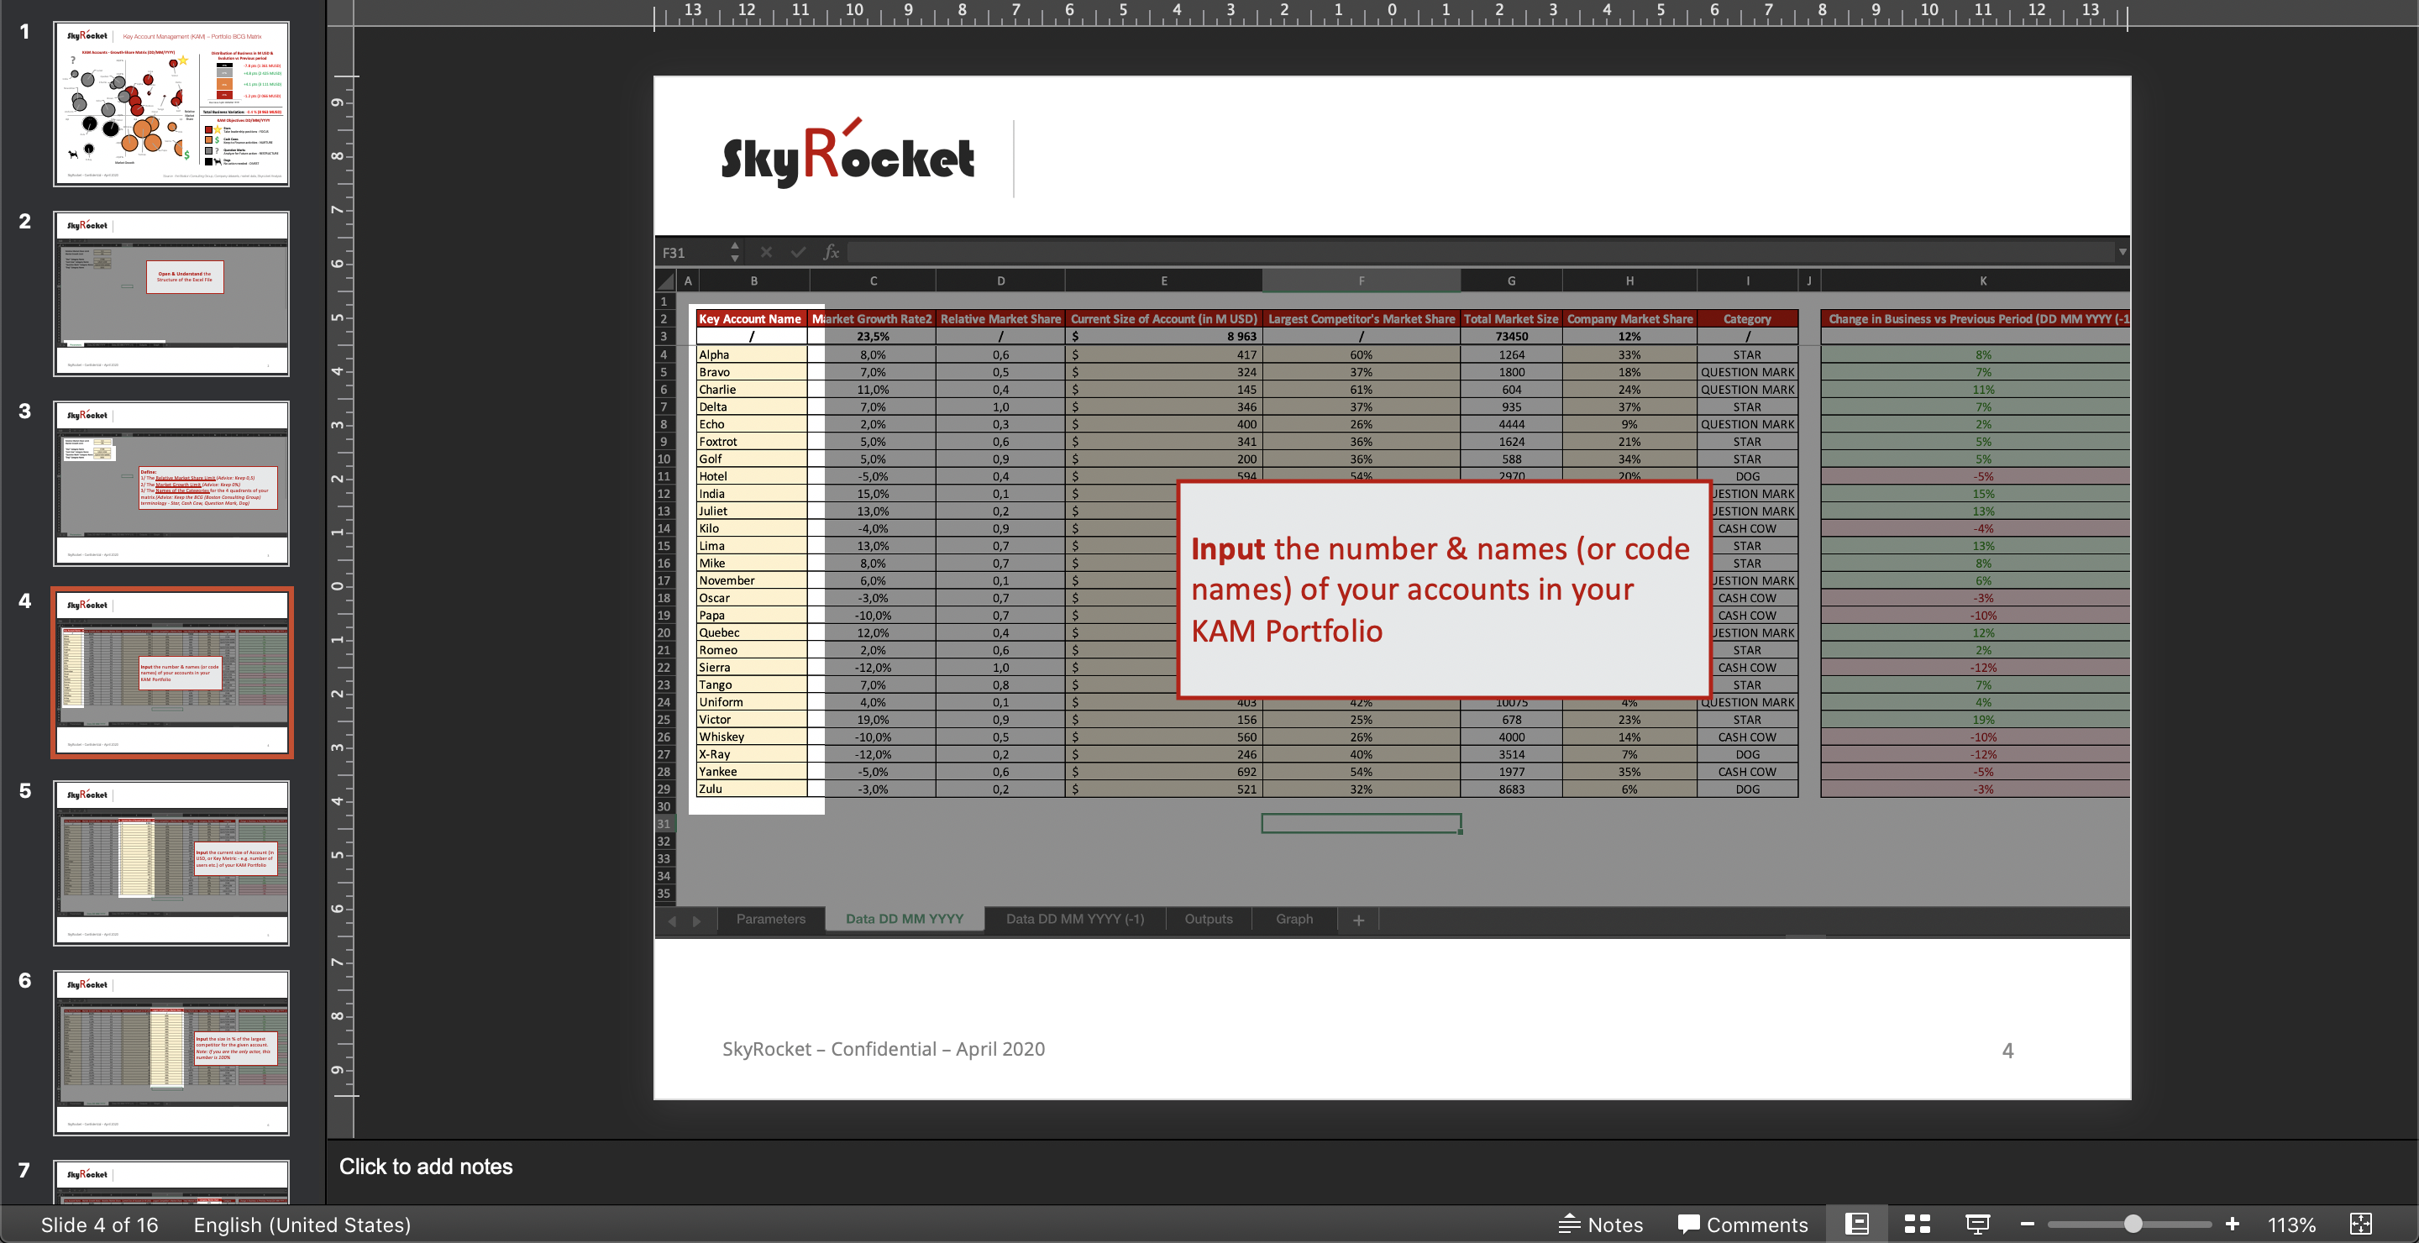Click the 'Alpha' account name cell
Screen dimensions: 2419x1243
pos(751,354)
